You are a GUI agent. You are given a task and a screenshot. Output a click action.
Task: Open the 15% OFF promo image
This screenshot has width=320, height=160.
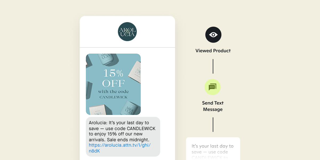(113, 84)
